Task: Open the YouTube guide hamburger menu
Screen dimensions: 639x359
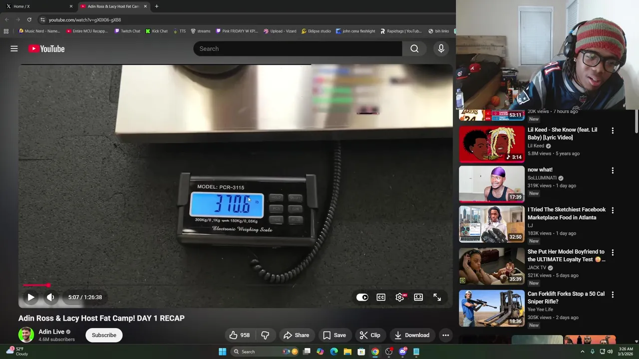Action: click(14, 48)
